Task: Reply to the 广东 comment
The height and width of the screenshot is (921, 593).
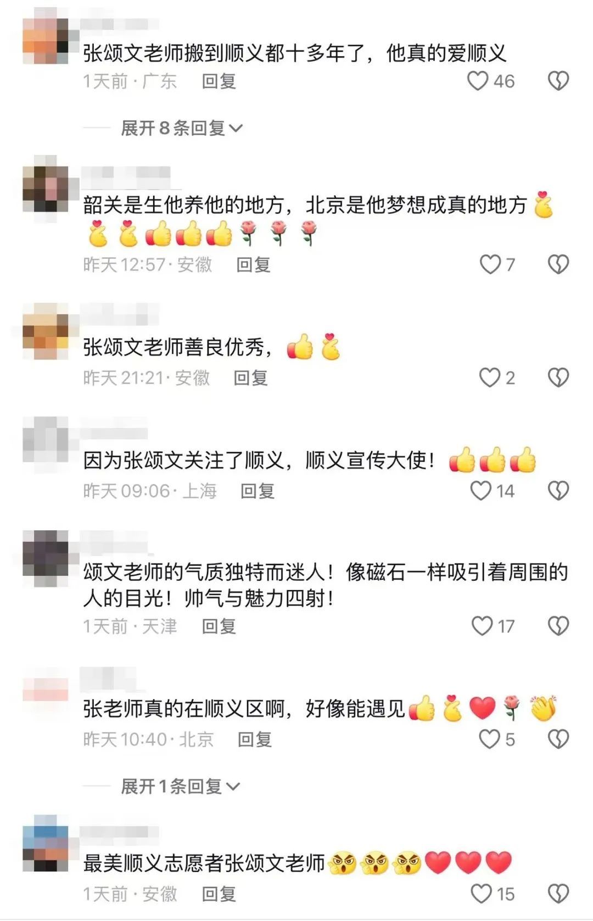Action: (x=219, y=81)
